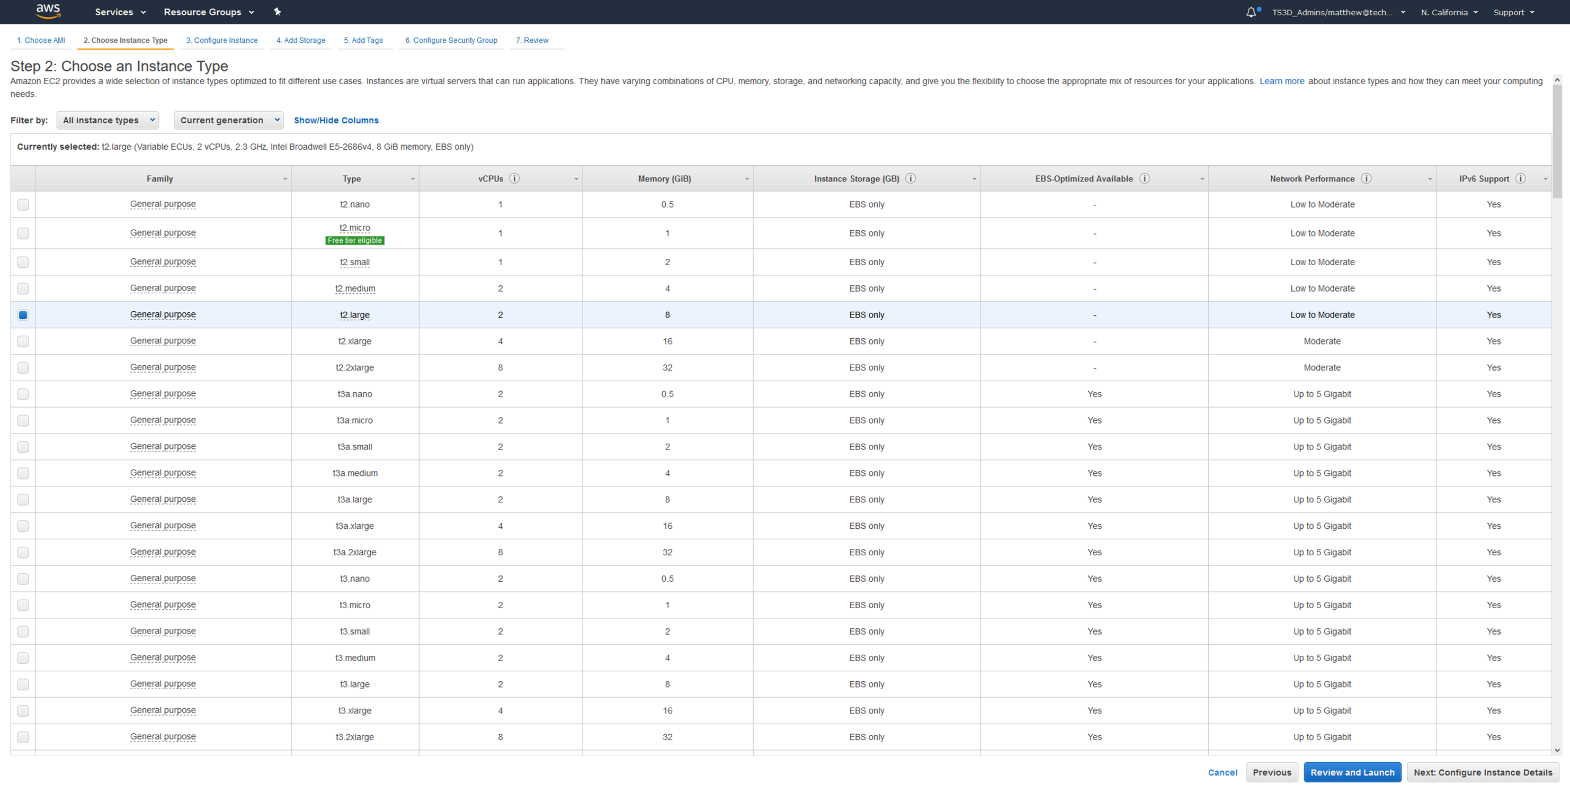Go to the 4. Add Storage tab
The height and width of the screenshot is (794, 1570).
pyautogui.click(x=300, y=40)
